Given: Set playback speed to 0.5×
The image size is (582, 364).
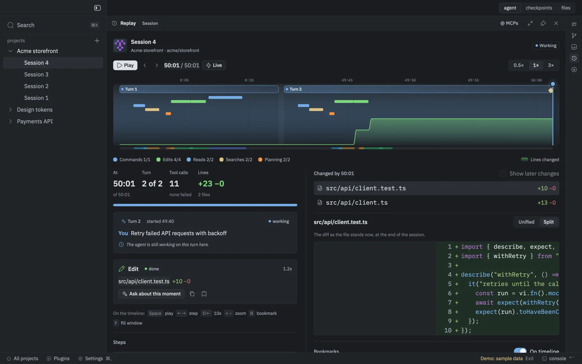Looking at the screenshot, I should coord(518,65).
